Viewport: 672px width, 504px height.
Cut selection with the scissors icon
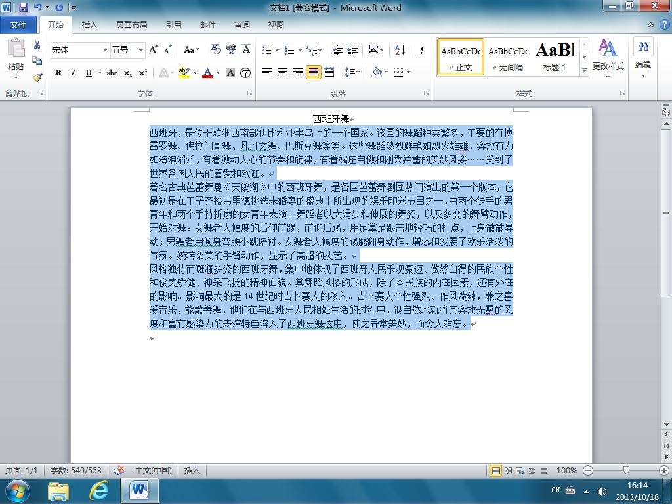tap(37, 45)
